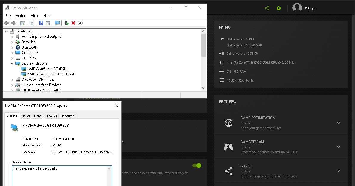Open the File menu

pyautogui.click(x=8, y=15)
